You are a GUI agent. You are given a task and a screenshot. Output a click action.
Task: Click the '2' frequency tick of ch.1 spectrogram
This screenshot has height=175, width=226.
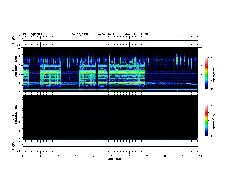click(x=20, y=83)
